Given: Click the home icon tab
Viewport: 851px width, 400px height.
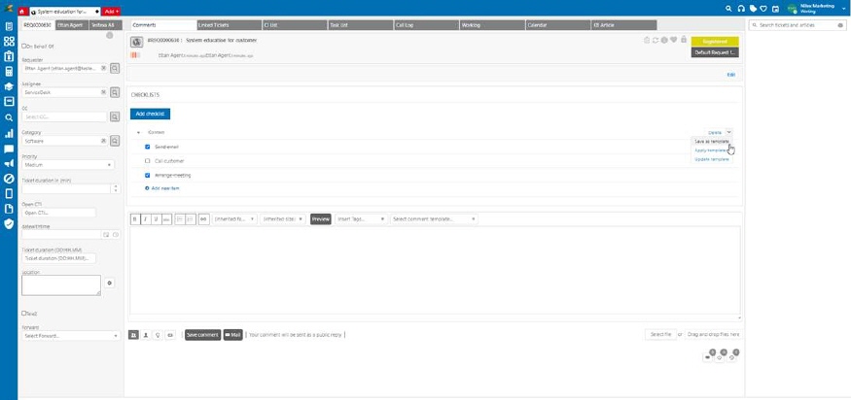Looking at the screenshot, I should coord(22,10).
